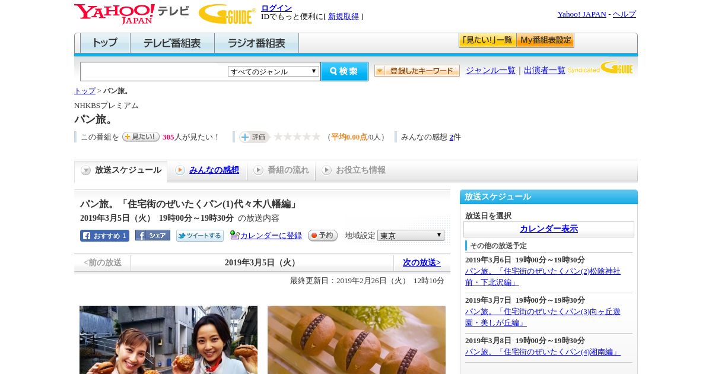The height and width of the screenshot is (374, 712).
Task: Open the (2)松陰神社前・下北沢編 broadcast link
Action: click(543, 277)
